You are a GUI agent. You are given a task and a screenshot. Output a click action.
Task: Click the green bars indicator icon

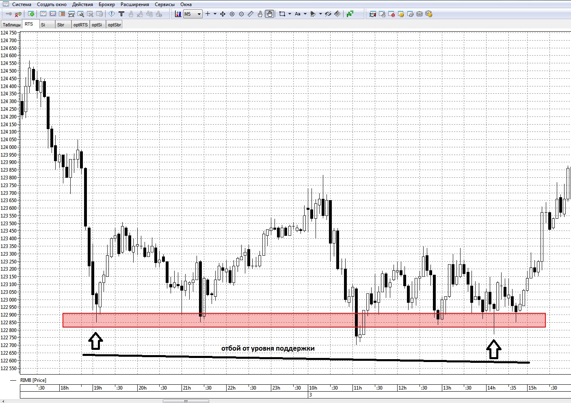click(350, 14)
